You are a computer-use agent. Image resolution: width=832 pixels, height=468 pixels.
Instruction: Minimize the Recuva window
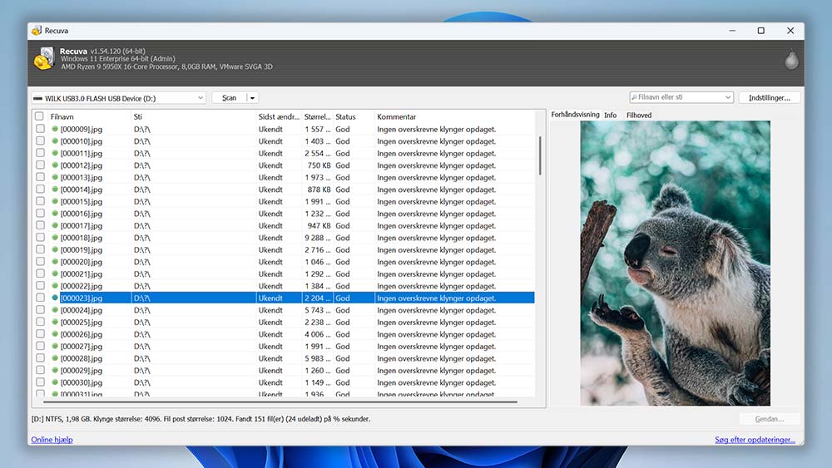[x=732, y=31]
